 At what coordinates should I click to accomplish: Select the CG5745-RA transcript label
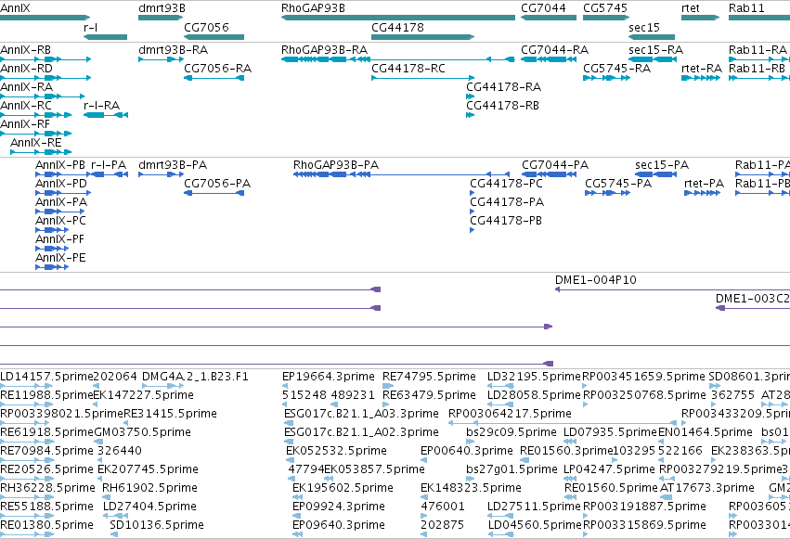(x=616, y=69)
